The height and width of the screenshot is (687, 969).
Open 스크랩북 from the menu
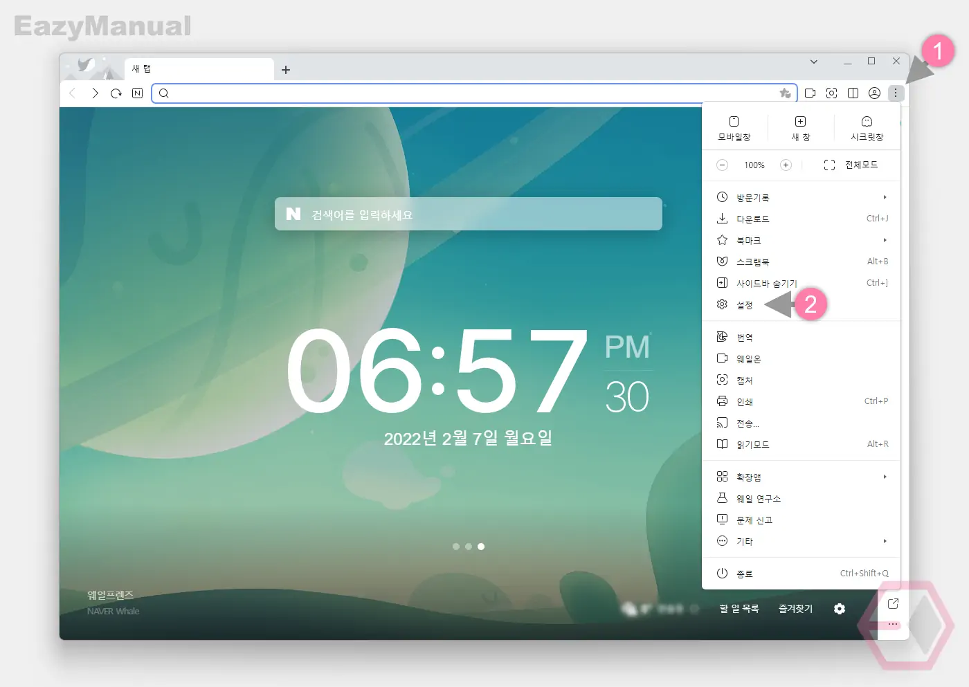[802, 262]
